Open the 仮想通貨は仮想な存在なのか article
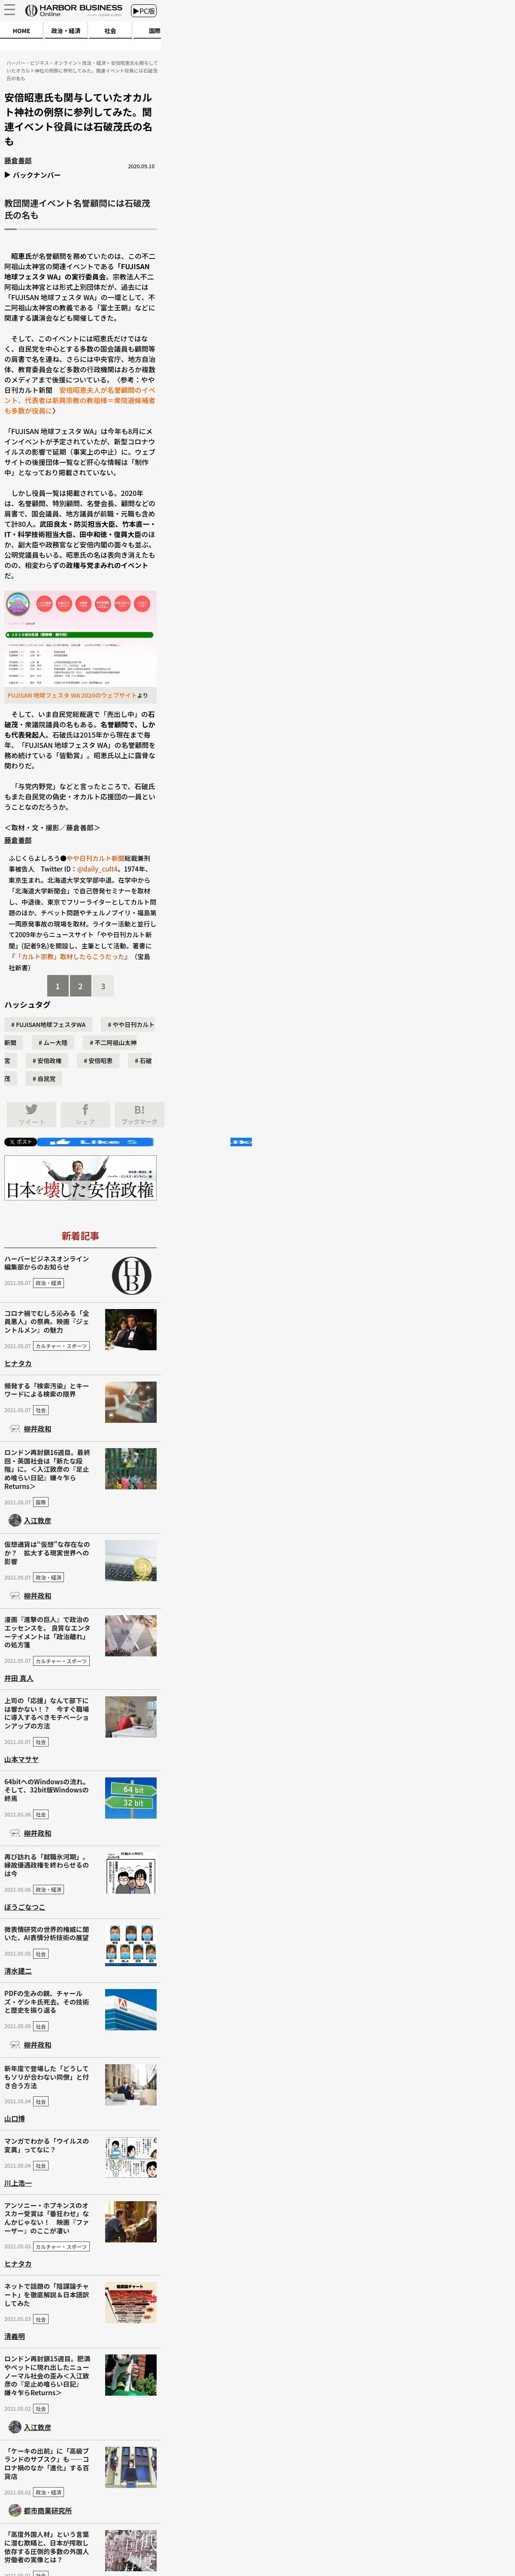The width and height of the screenshot is (515, 2576). [47, 1553]
